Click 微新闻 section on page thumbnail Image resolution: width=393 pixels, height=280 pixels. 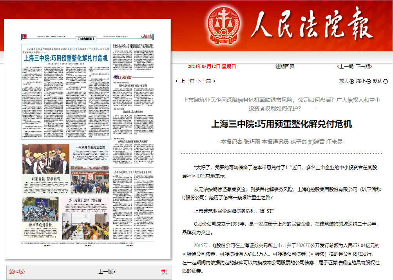122,77
